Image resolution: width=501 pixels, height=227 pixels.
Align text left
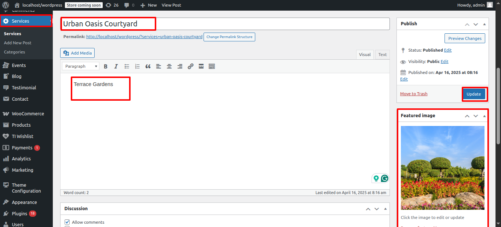click(x=158, y=66)
